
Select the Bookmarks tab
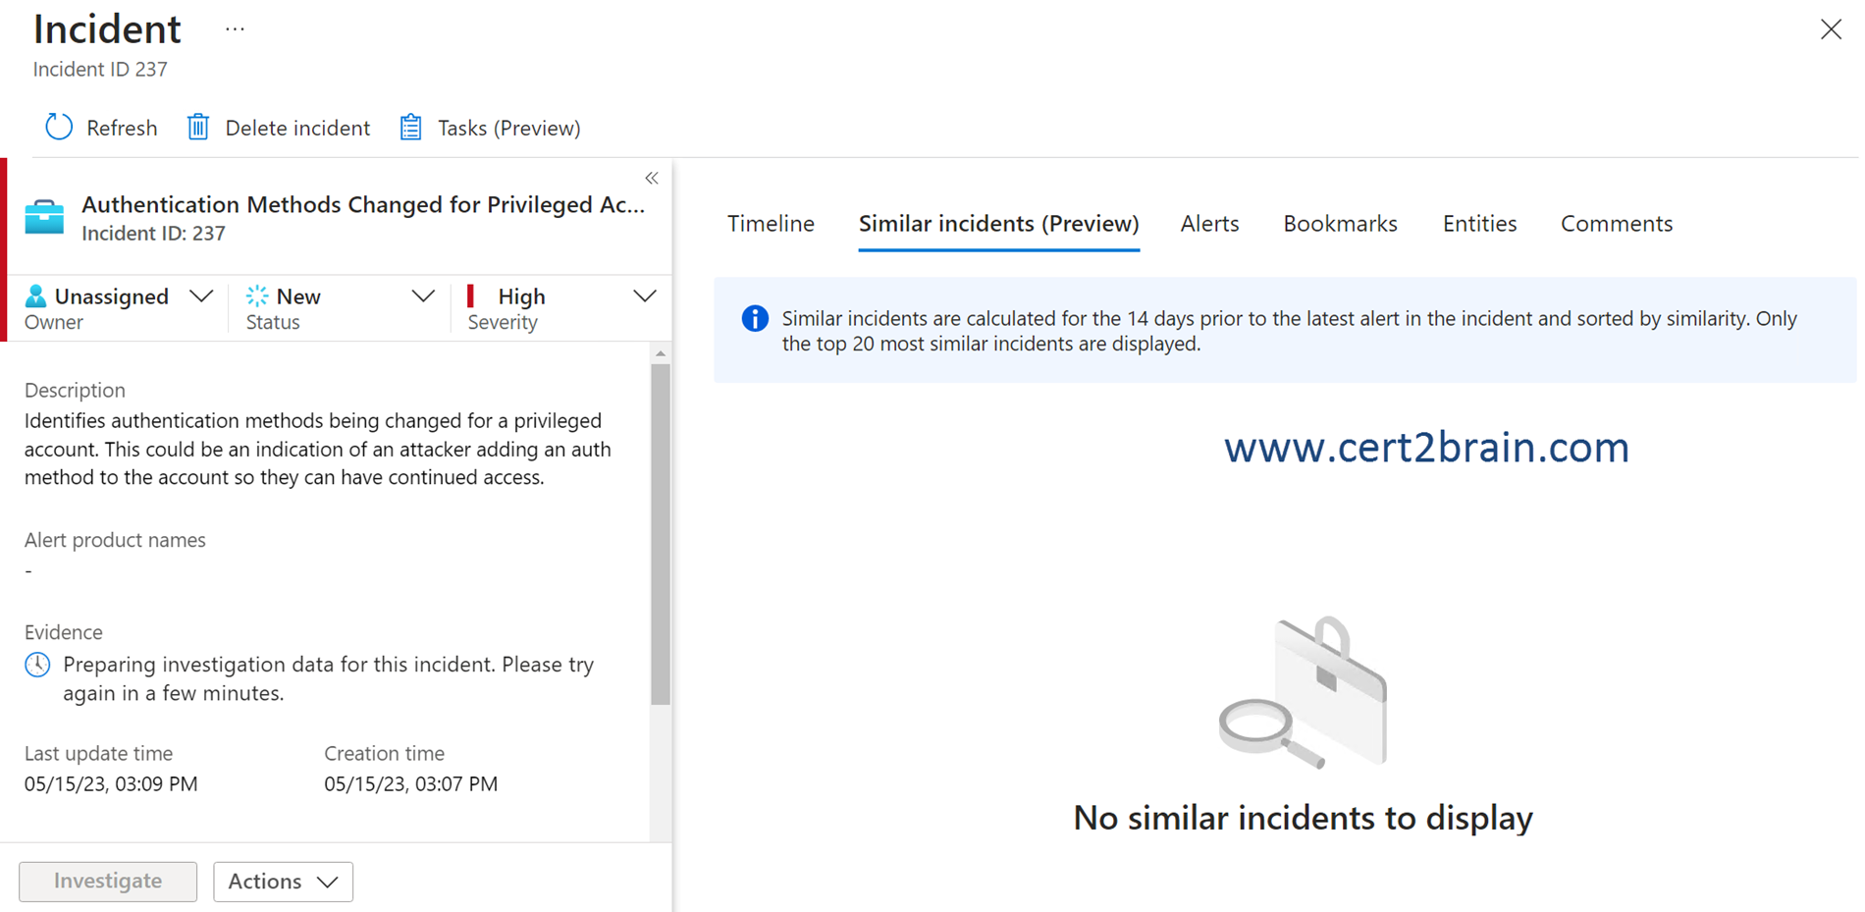[1340, 224]
